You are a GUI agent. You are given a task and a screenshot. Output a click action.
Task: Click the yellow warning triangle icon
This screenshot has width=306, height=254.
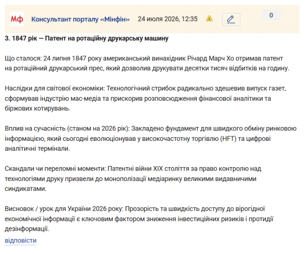click(209, 18)
